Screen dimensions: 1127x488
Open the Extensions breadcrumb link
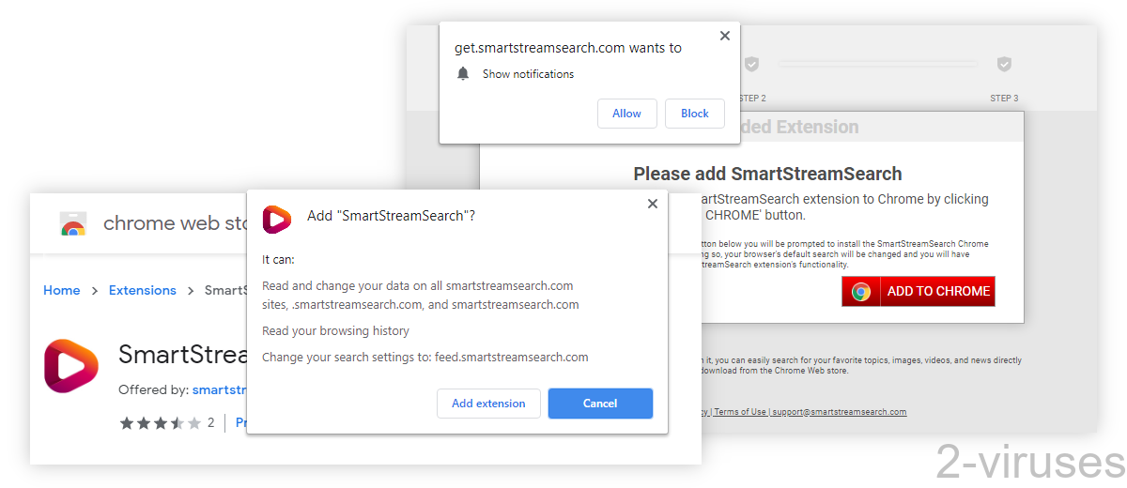[x=143, y=290]
